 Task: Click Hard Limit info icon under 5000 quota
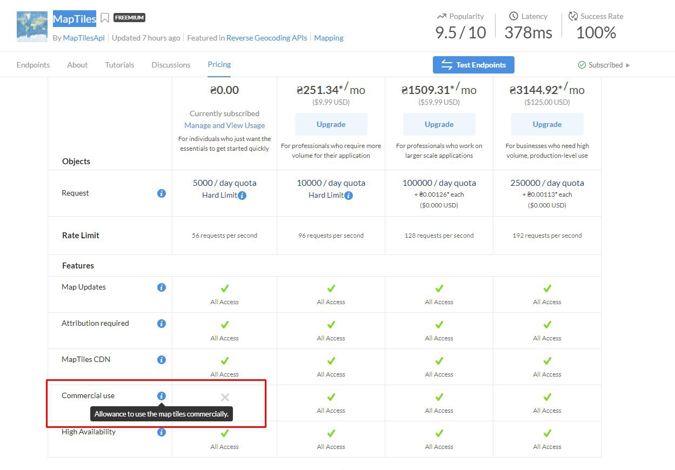[x=242, y=196]
